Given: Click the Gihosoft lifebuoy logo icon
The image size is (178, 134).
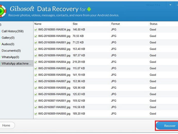Looking at the screenshot, I should click(x=3, y=11).
